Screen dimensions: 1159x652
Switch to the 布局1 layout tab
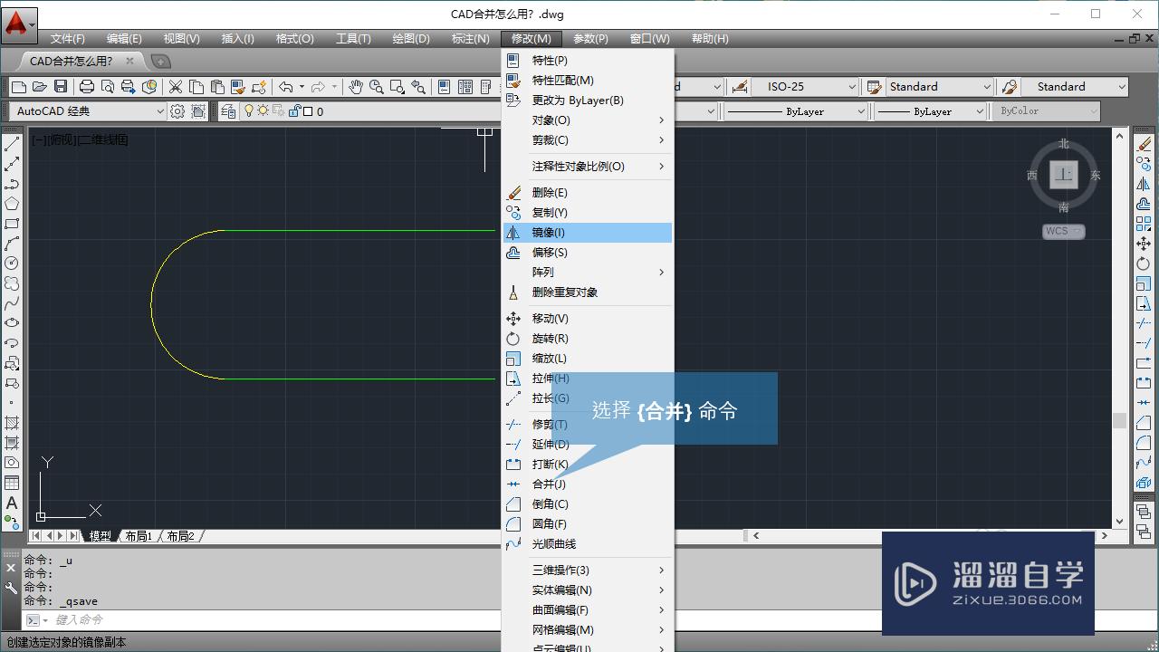coord(138,536)
